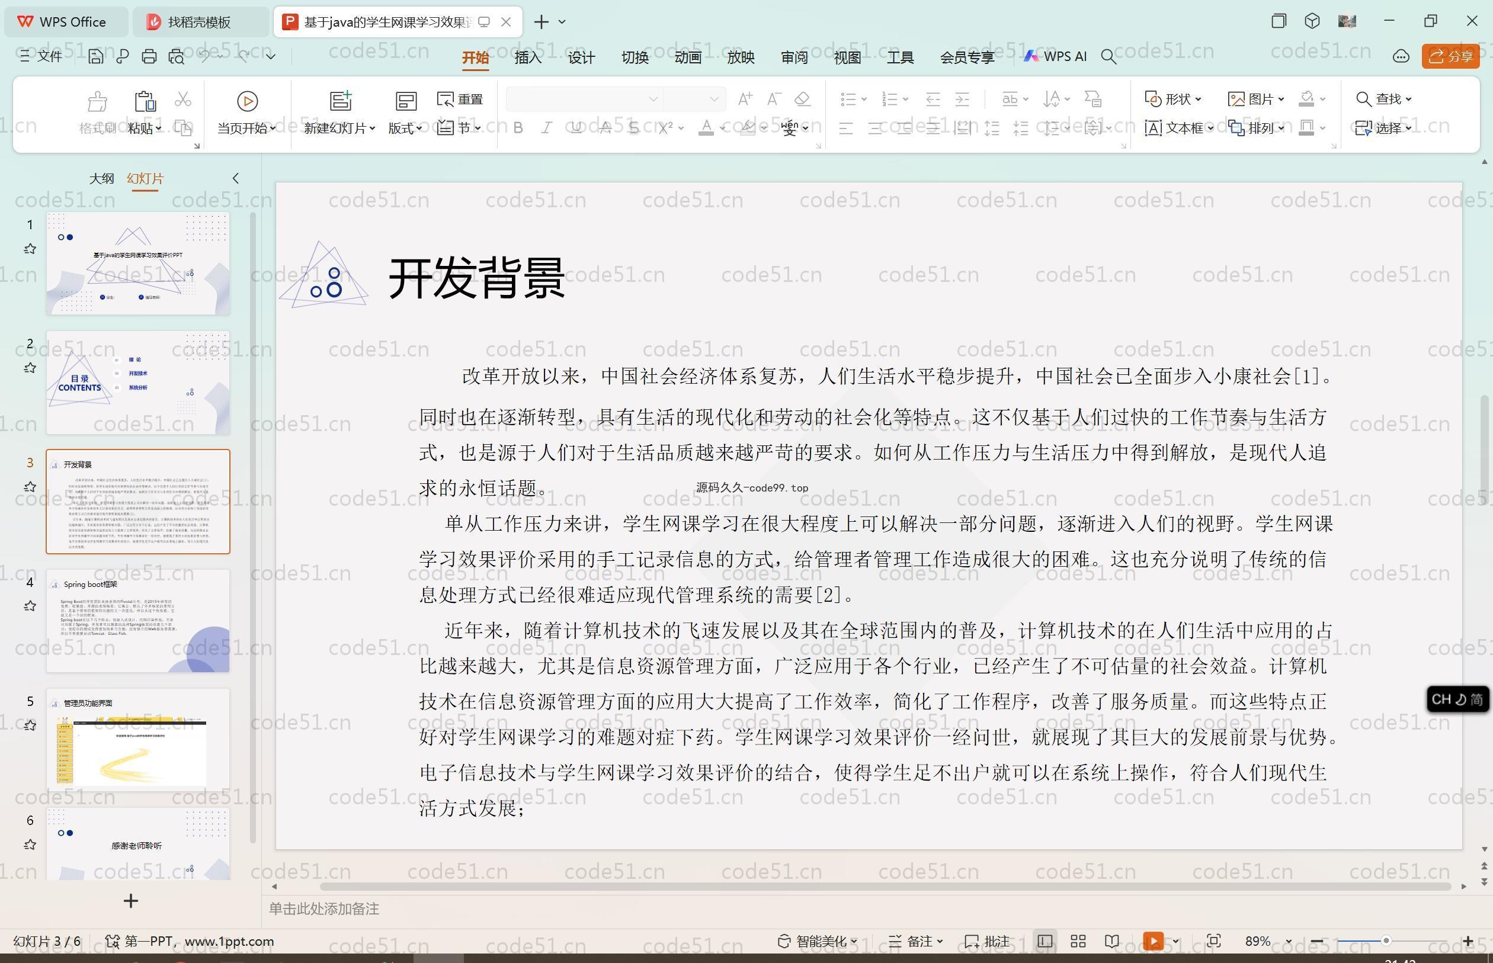The height and width of the screenshot is (963, 1493).
Task: Open the Review (审阅) ribbon tab
Action: (x=794, y=57)
